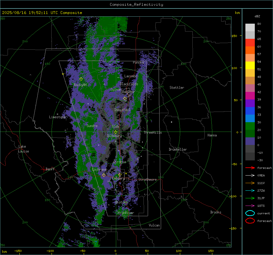Click the Drumheller city label
The height and width of the screenshot is (255, 273).
pyautogui.click(x=178, y=149)
